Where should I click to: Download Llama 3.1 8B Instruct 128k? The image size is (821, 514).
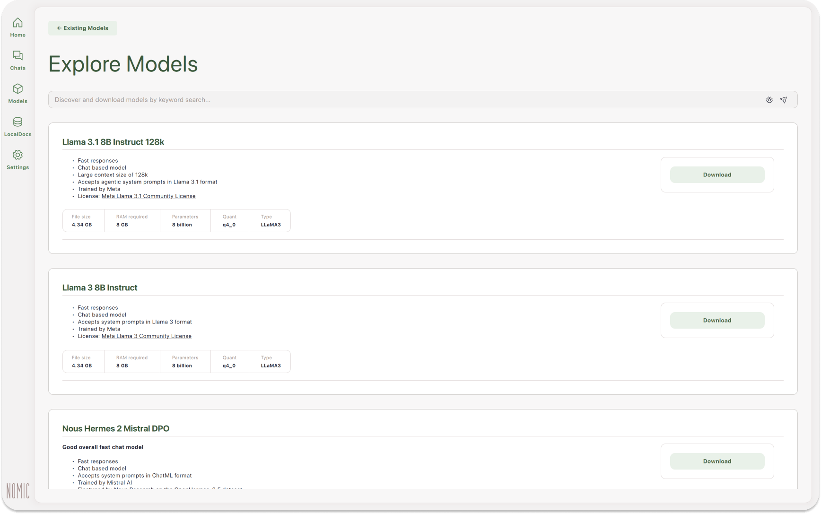tap(717, 174)
